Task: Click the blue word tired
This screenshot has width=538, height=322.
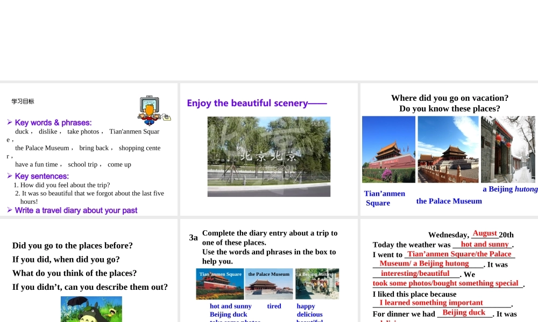Action: point(274,306)
